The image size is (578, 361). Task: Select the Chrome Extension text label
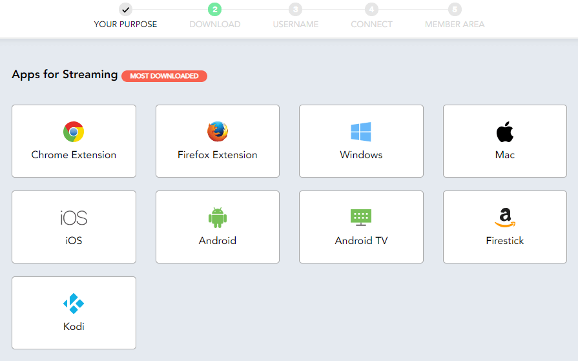click(x=74, y=155)
